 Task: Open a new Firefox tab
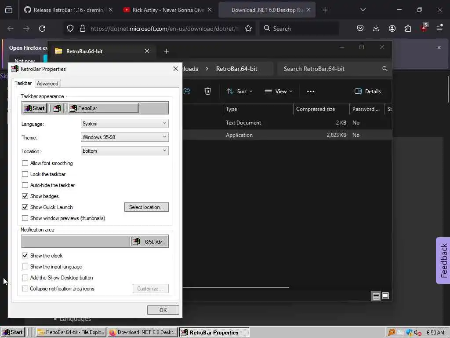tap(325, 10)
